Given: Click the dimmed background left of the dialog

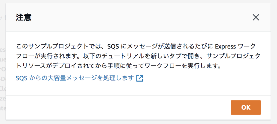Looking at the screenshot, I should point(3,61).
